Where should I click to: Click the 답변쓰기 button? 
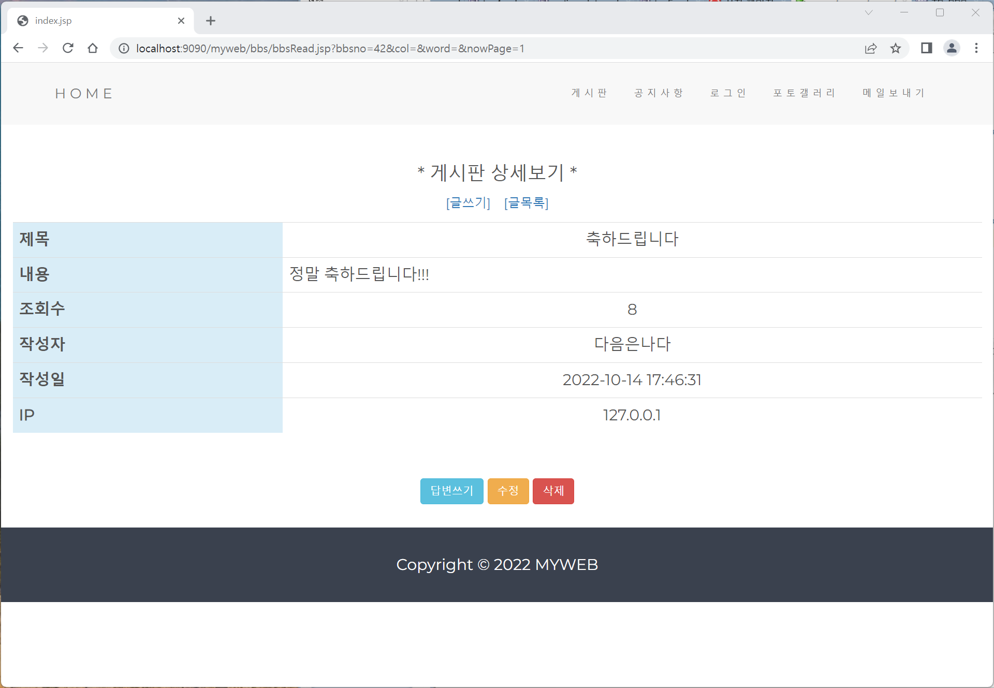(x=451, y=491)
